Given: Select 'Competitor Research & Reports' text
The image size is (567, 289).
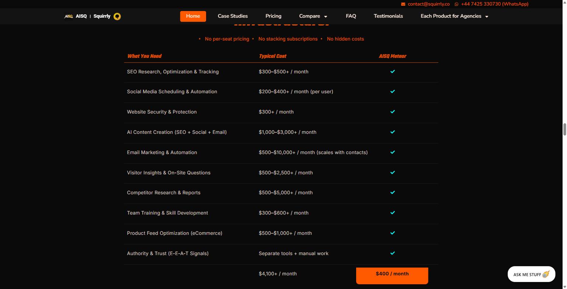Looking at the screenshot, I should click(x=164, y=192).
